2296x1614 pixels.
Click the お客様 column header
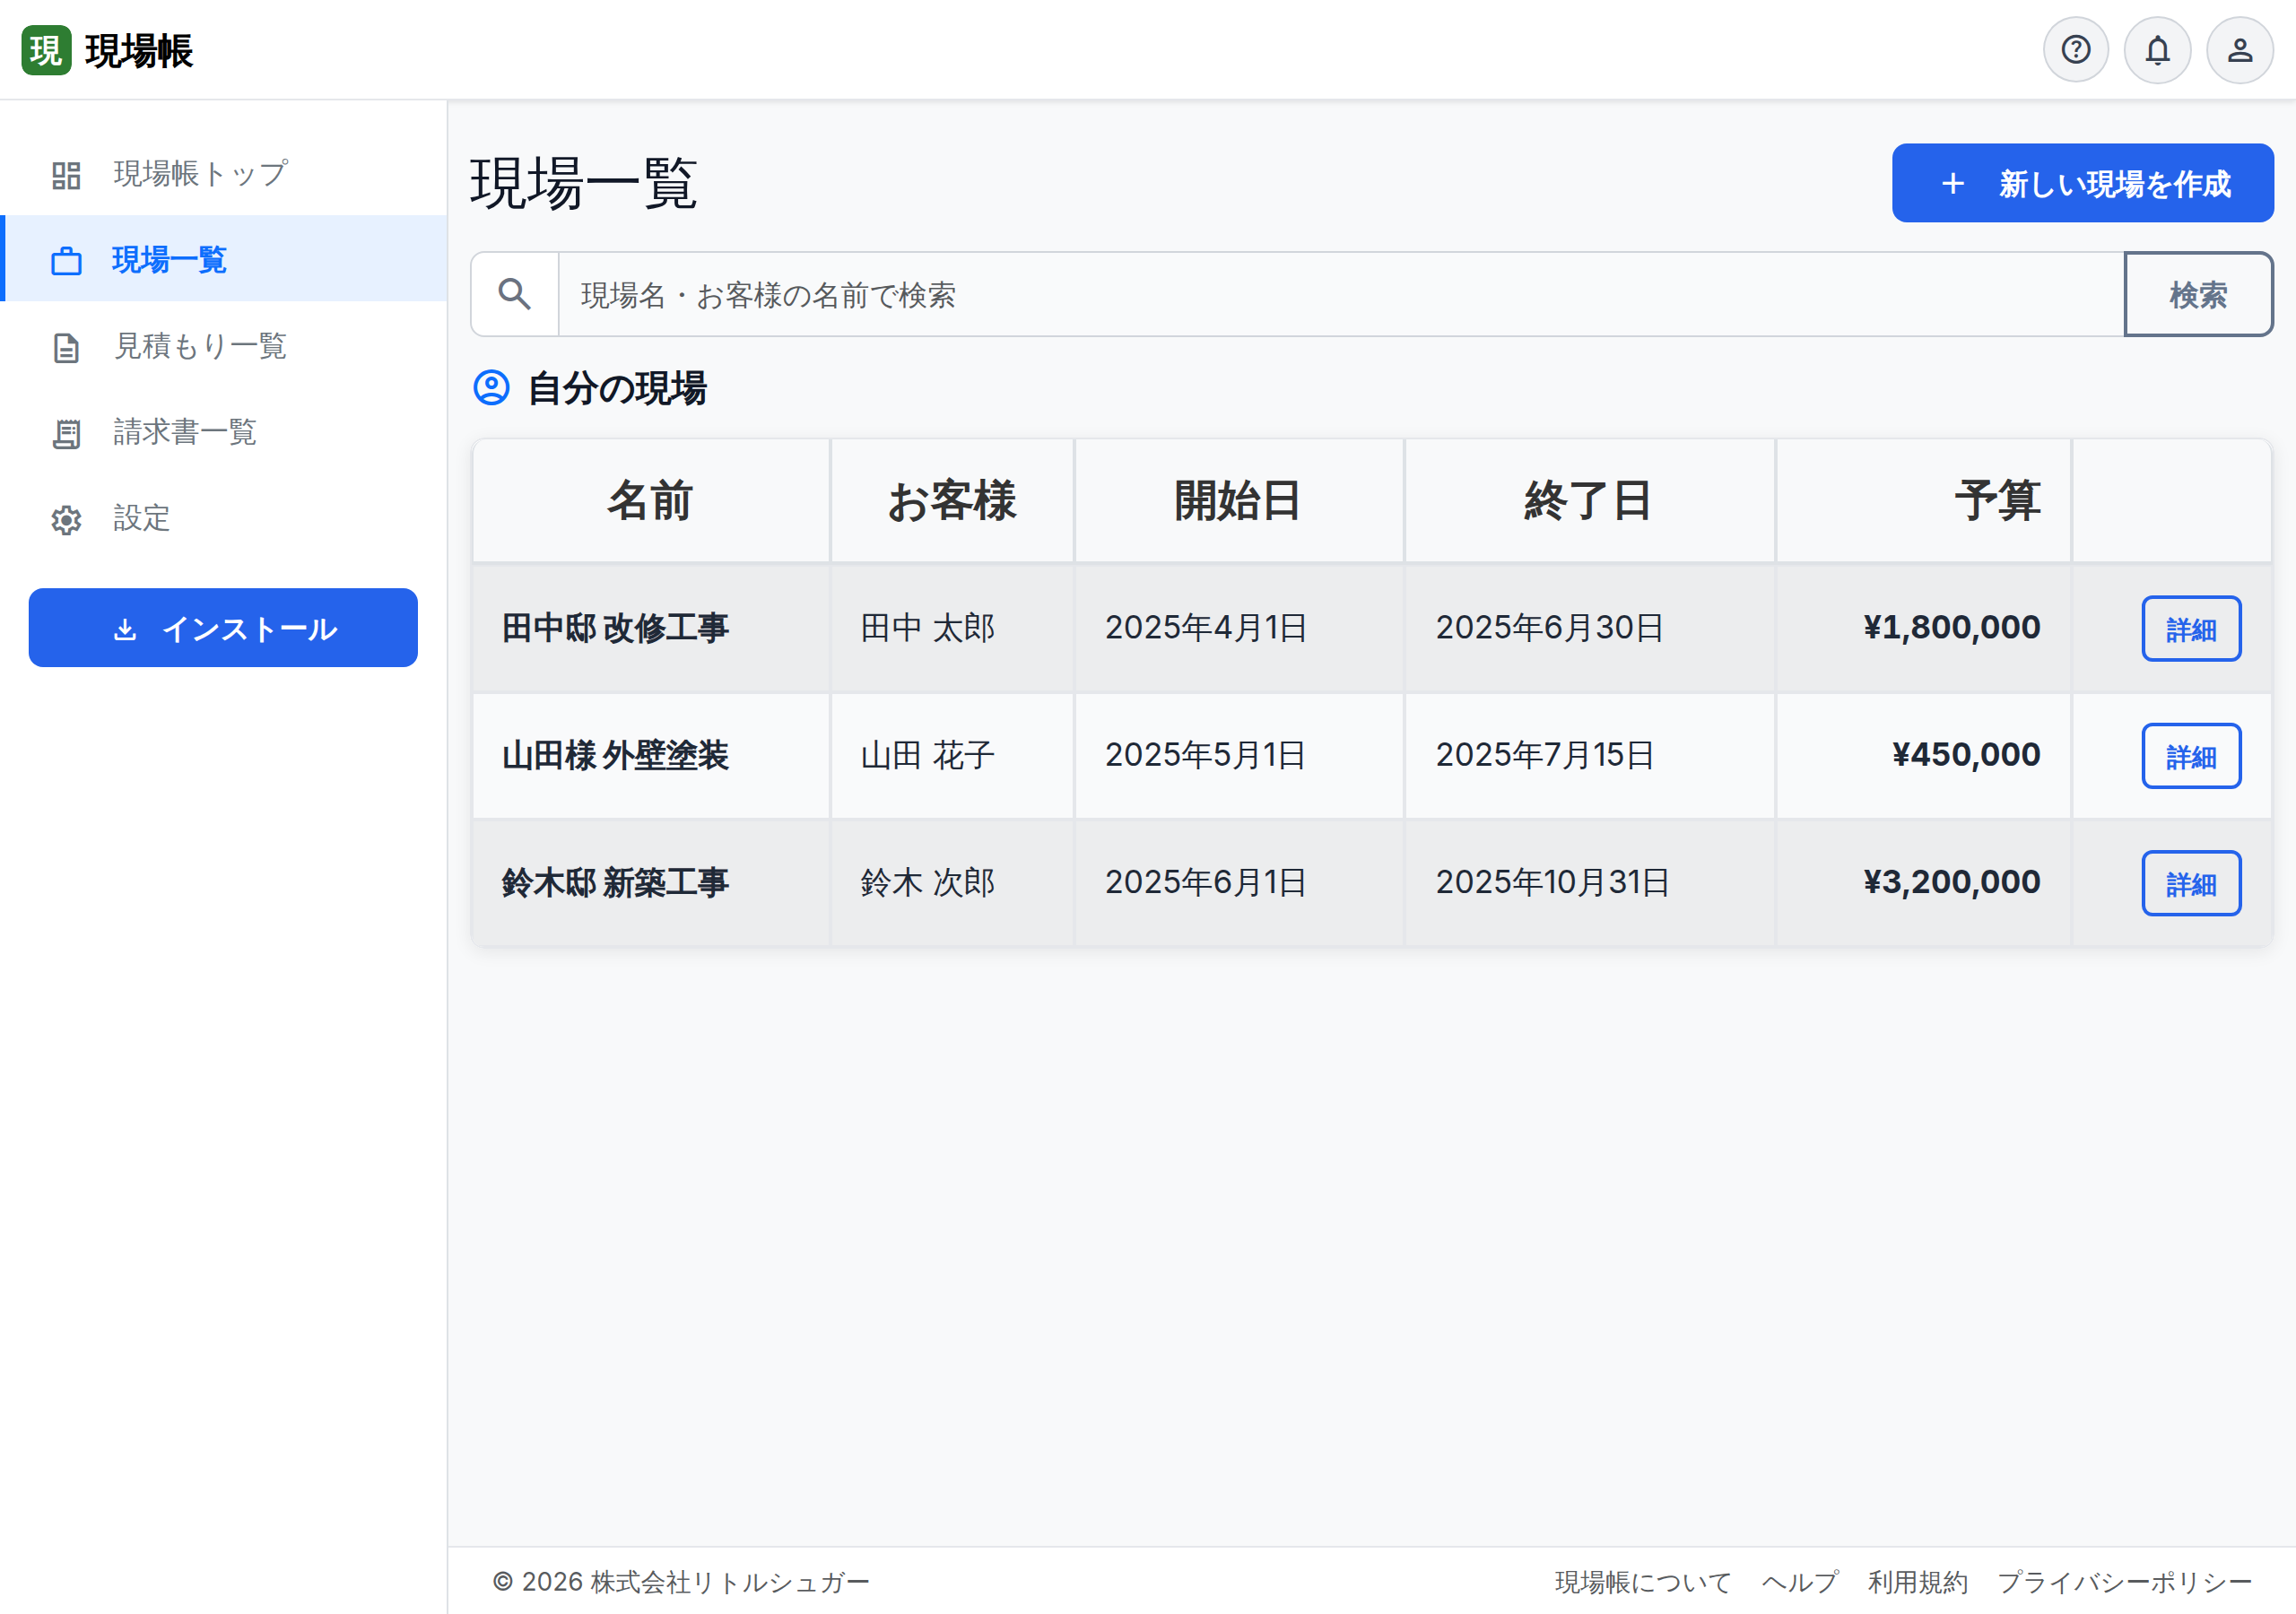coord(952,500)
